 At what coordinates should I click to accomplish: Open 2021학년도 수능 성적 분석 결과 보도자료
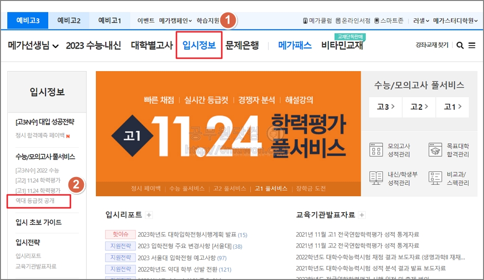pos(371,268)
